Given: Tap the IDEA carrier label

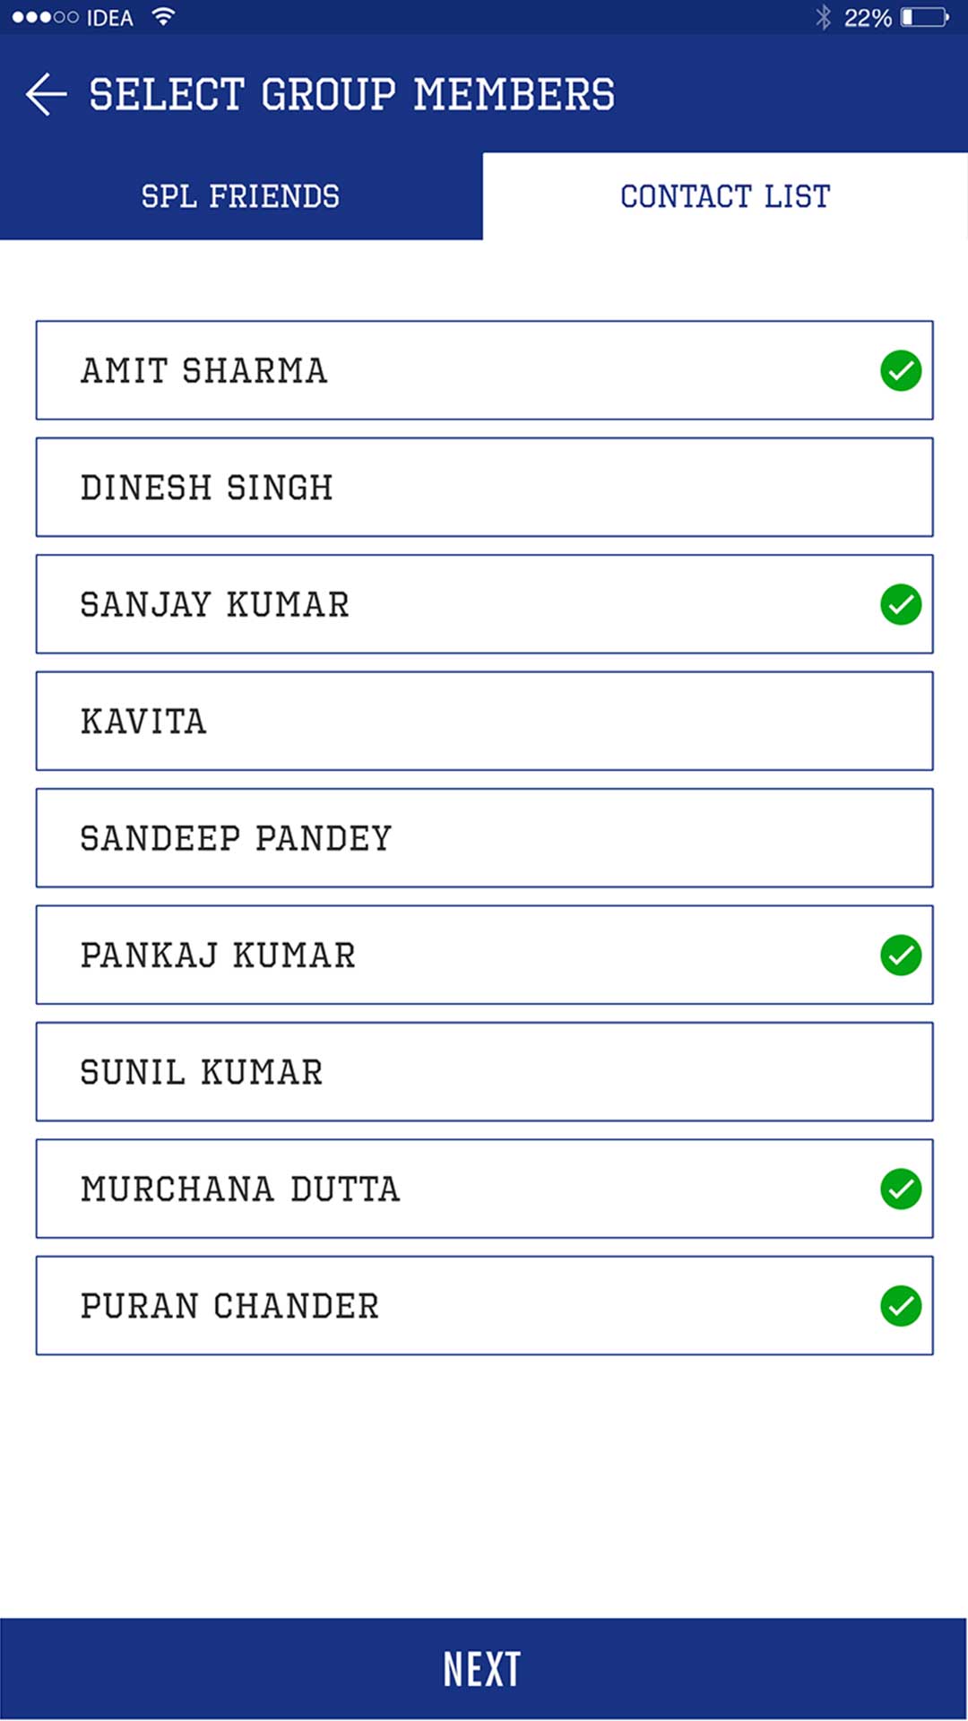Looking at the screenshot, I should click(x=109, y=18).
